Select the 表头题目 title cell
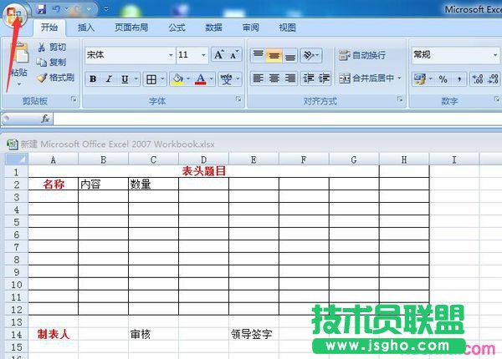 (x=203, y=171)
